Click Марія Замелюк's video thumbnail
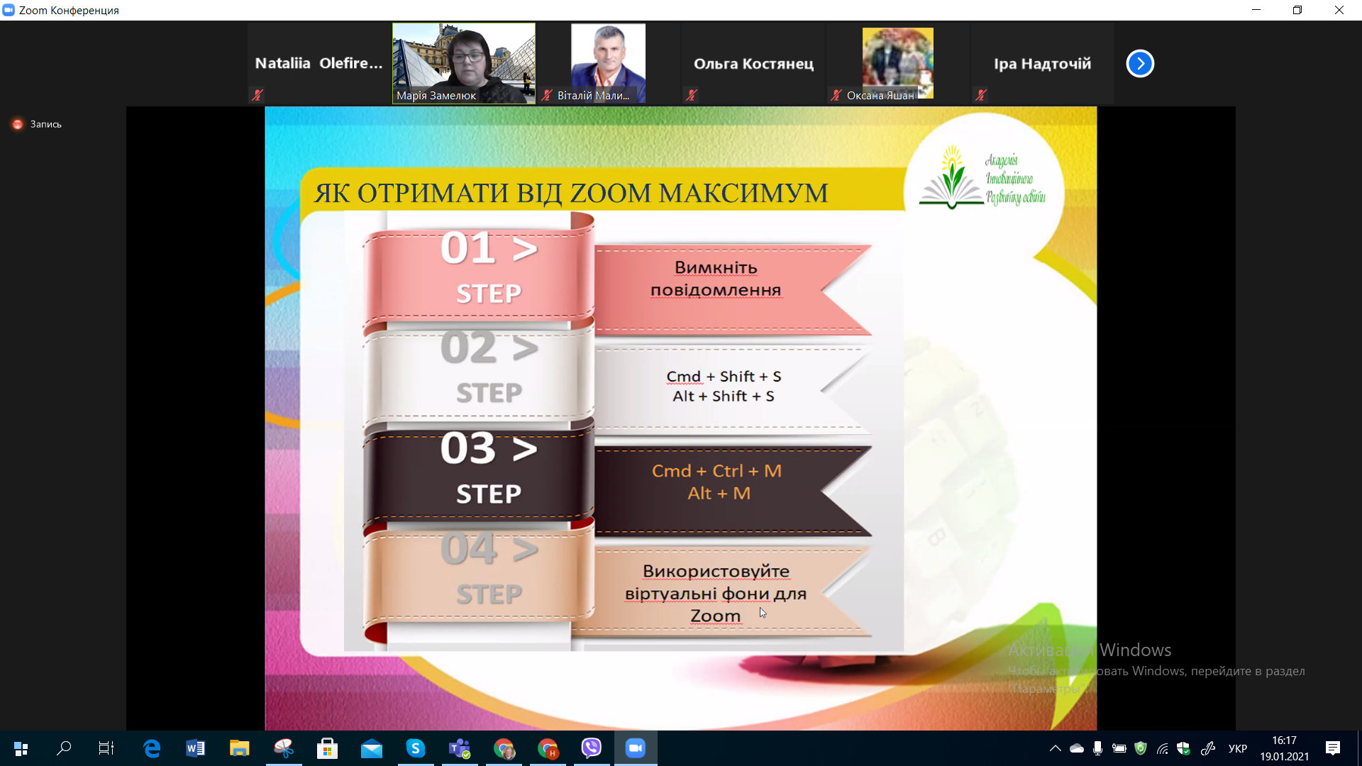 pos(464,63)
